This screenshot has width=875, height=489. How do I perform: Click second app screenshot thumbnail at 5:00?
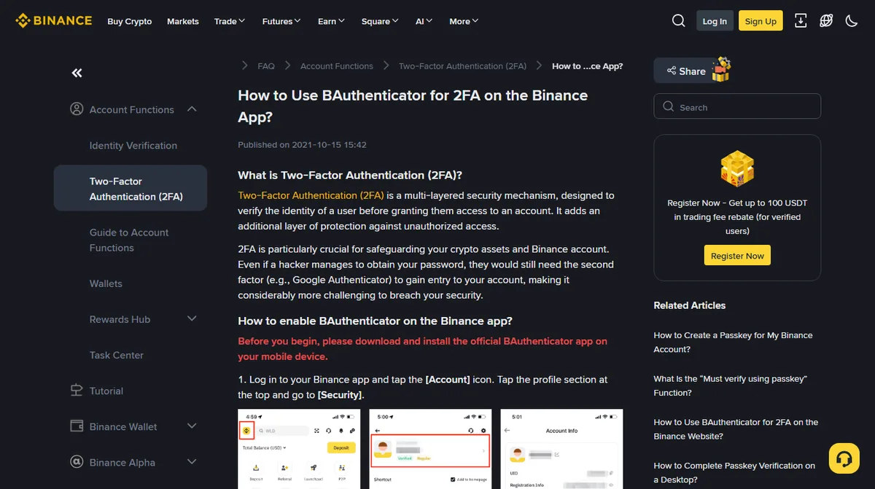(x=430, y=449)
